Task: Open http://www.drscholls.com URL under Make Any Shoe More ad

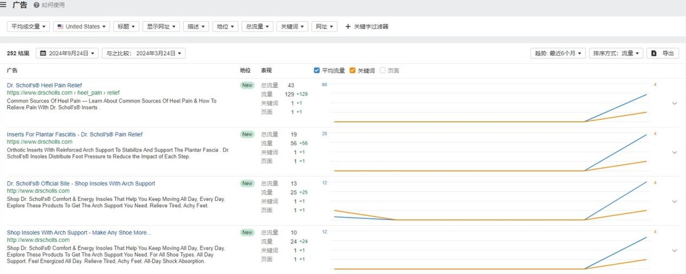Action: (38, 240)
